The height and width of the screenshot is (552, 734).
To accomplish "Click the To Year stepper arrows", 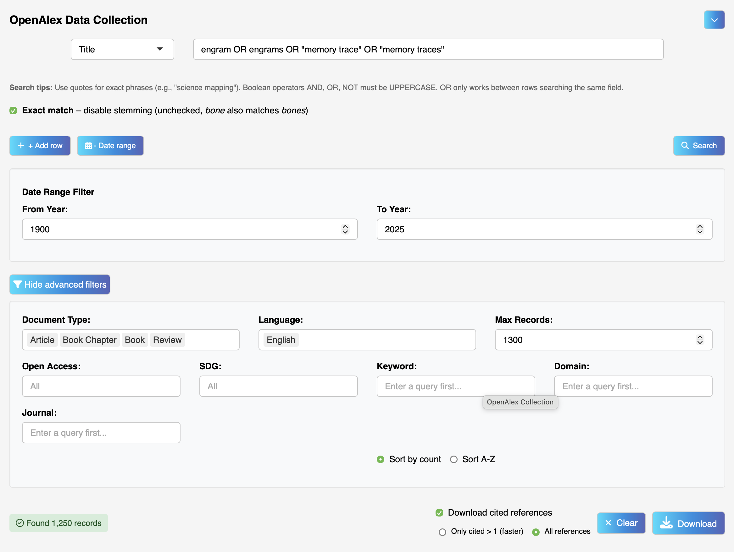I will pyautogui.click(x=700, y=229).
